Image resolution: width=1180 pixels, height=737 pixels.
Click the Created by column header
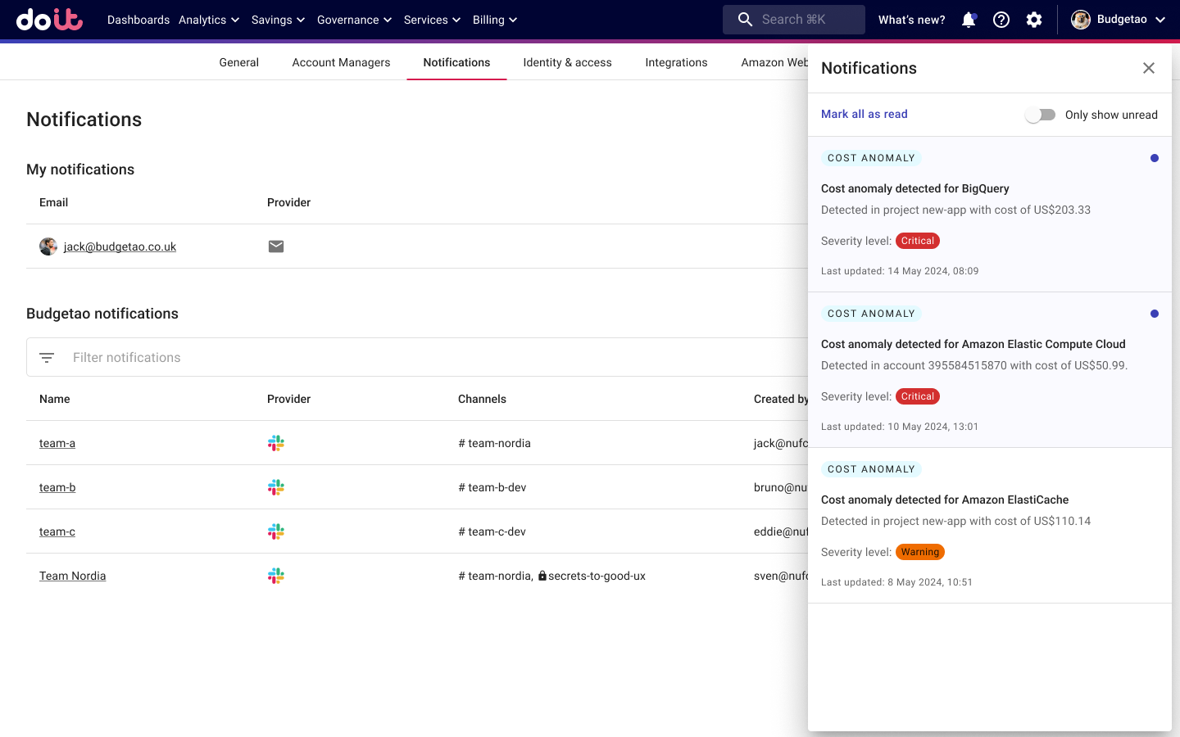pyautogui.click(x=781, y=399)
